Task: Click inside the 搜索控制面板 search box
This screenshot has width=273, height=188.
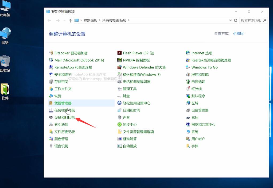Action: click(x=251, y=20)
